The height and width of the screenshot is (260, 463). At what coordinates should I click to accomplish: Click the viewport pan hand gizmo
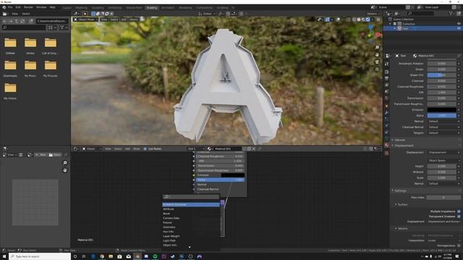point(377,55)
